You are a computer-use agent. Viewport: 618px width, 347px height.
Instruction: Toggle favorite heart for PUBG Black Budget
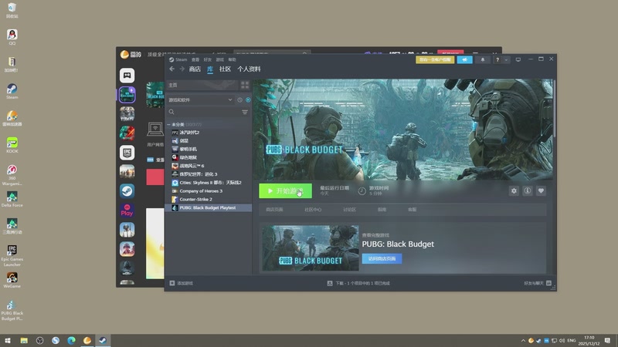click(x=542, y=190)
